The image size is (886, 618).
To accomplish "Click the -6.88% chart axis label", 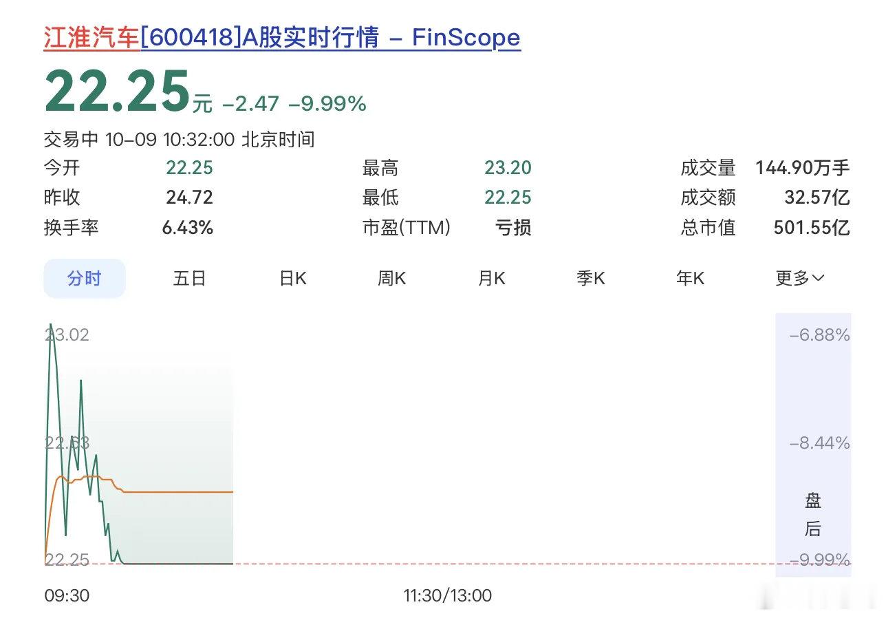I will (x=819, y=335).
